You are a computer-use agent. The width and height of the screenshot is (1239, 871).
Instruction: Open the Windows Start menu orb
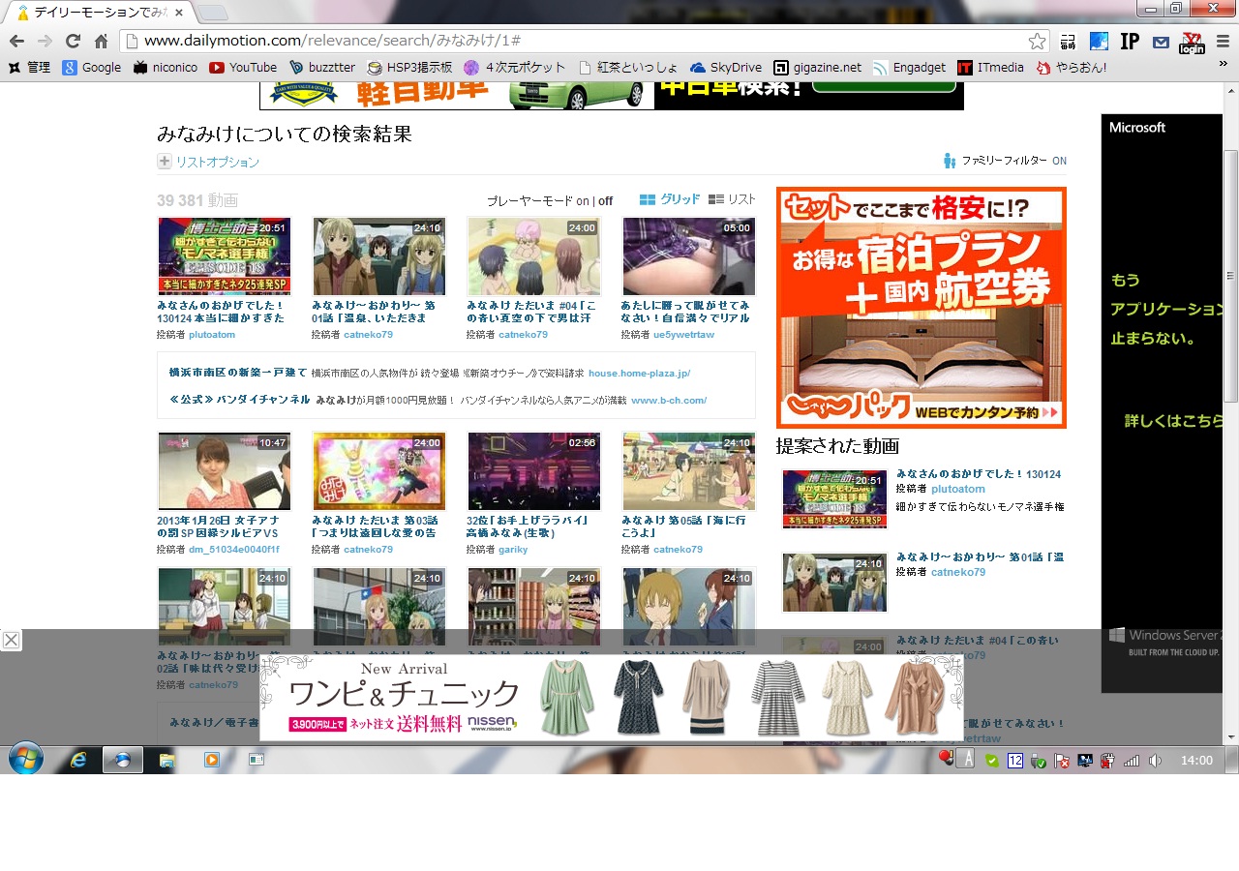pyautogui.click(x=25, y=760)
